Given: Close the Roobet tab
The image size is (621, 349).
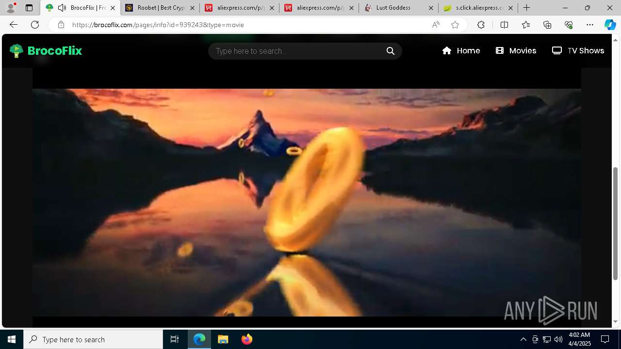Looking at the screenshot, I should pyautogui.click(x=192, y=8).
